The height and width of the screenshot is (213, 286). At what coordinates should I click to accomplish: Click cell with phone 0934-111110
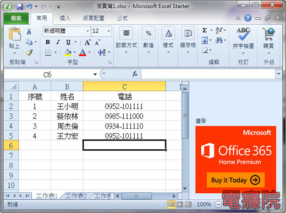[x=124, y=126]
